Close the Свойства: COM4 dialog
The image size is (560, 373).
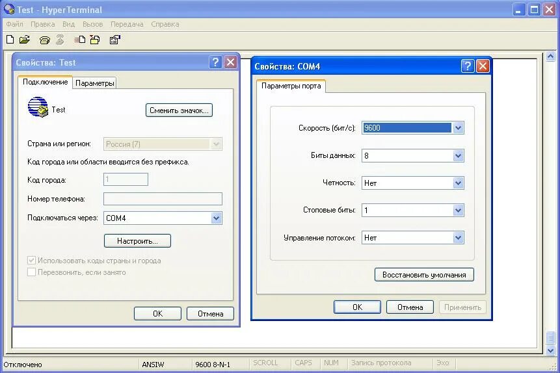483,66
